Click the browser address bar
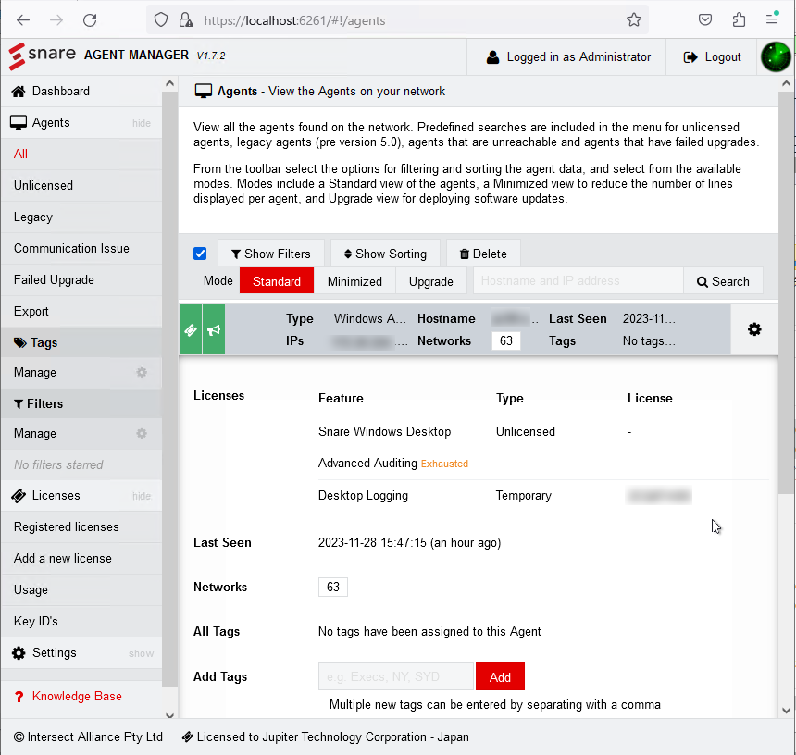Screen dimensions: 796x755 click(x=396, y=20)
